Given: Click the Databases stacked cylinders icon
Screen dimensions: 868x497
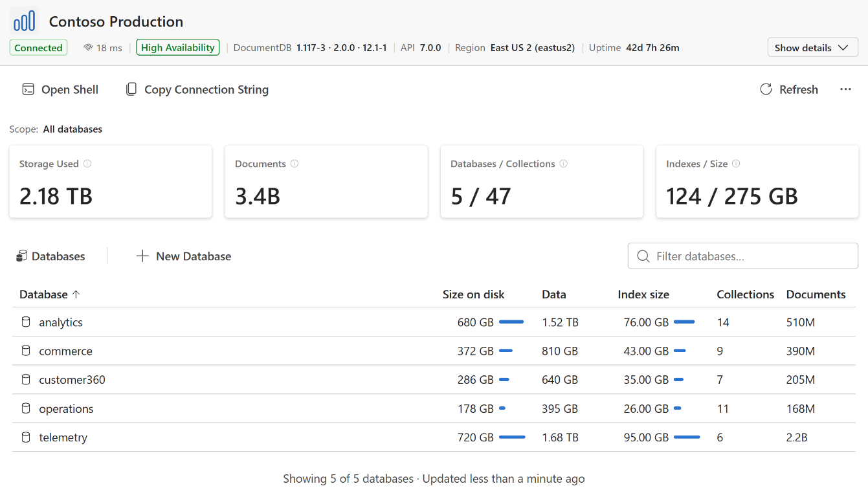Looking at the screenshot, I should point(21,256).
